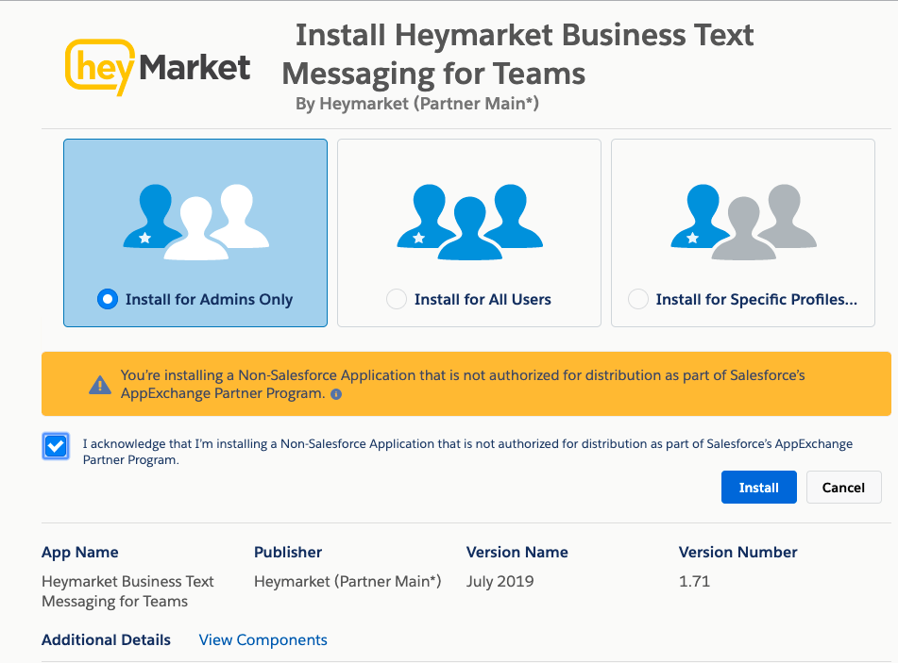The image size is (898, 663).
Task: Click the Additional Details label
Action: [106, 639]
